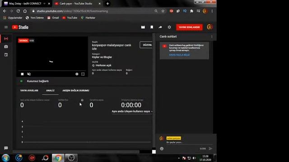The width and height of the screenshot is (289, 162).
Task: Open the emoji picker in chat
Action: pos(162,148)
